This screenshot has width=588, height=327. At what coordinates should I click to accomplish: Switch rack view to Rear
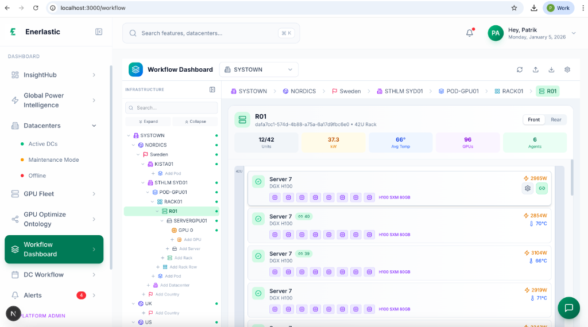[556, 120]
